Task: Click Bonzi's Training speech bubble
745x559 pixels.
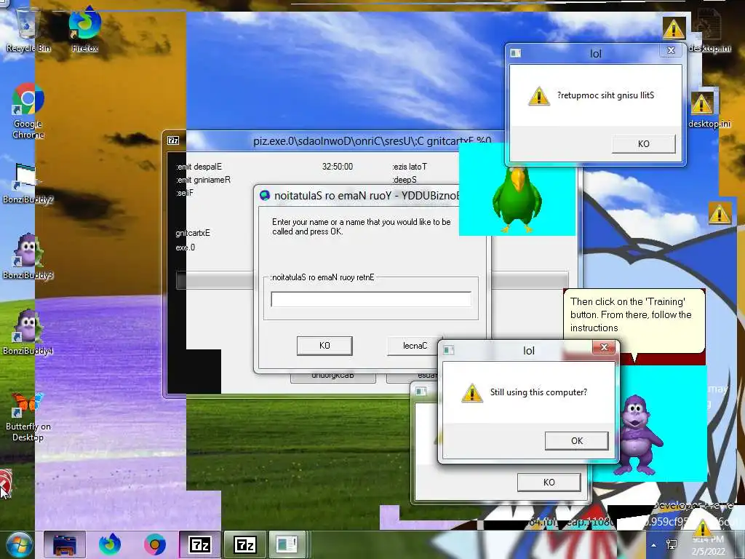Action: [634, 320]
